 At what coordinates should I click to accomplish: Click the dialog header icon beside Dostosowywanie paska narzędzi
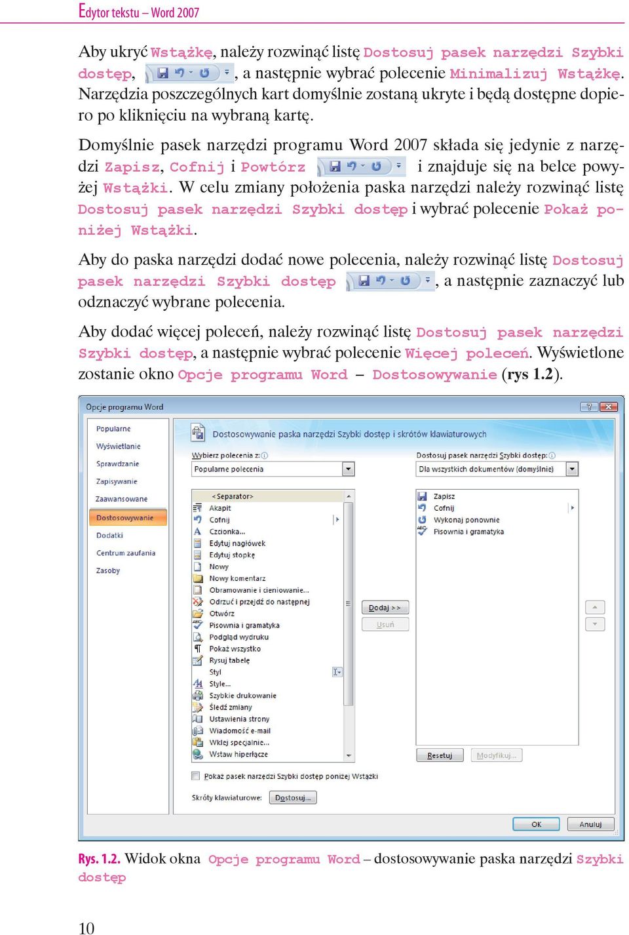click(x=198, y=433)
